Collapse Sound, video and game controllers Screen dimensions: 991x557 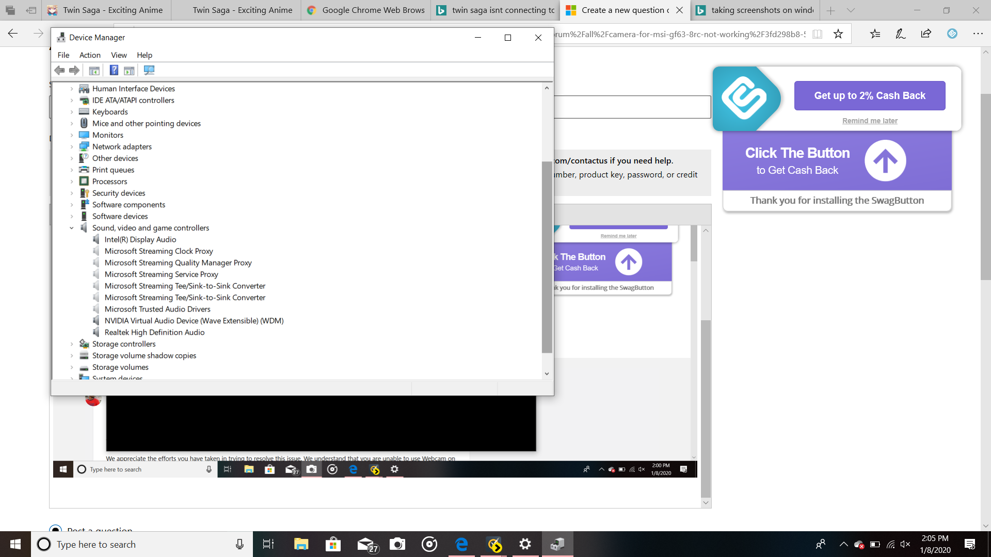click(x=72, y=228)
